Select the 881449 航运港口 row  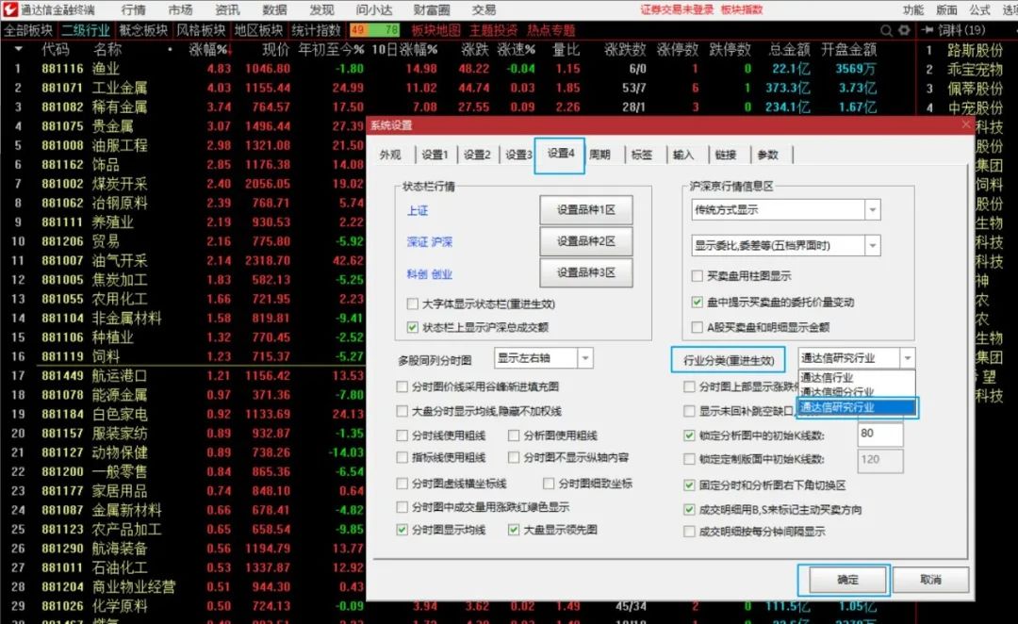183,375
